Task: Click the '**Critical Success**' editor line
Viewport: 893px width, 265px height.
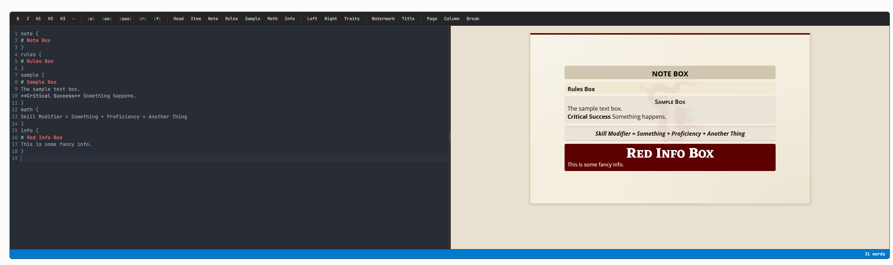Action: pos(78,96)
